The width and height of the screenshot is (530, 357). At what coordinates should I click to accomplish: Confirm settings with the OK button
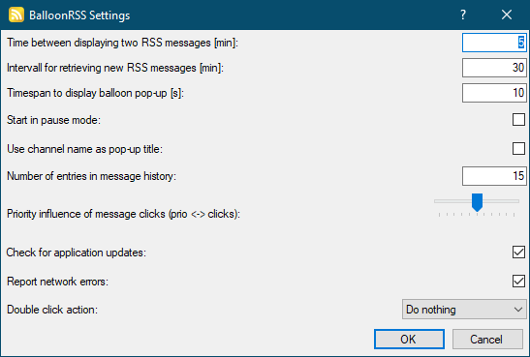pos(409,340)
